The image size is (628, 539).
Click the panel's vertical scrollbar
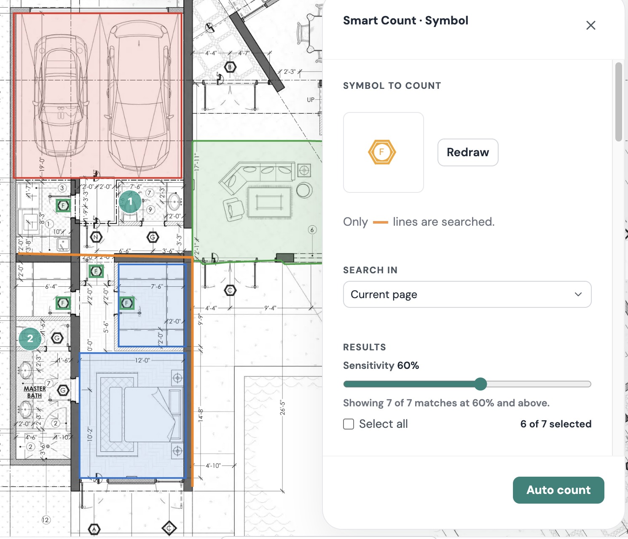coord(619,102)
